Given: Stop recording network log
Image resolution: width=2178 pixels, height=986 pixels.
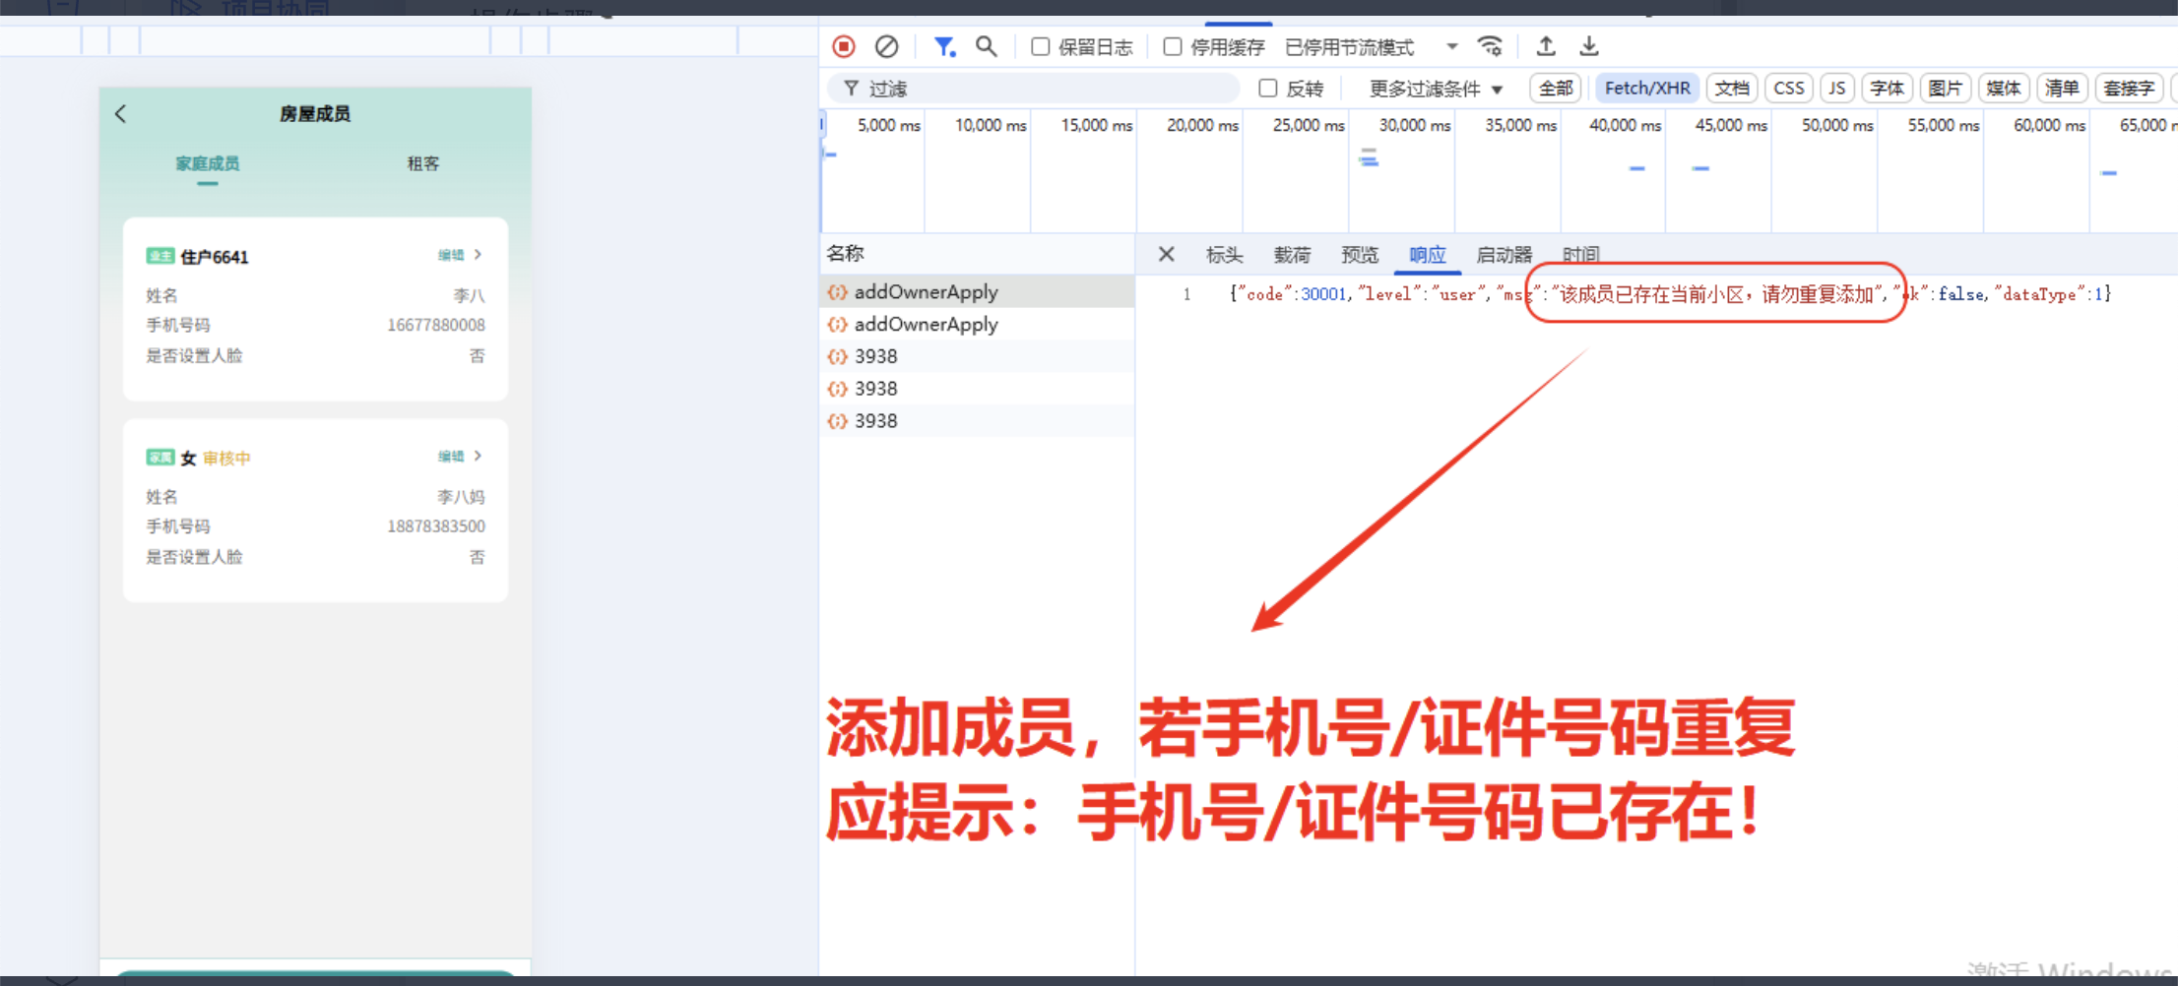Looking at the screenshot, I should 846,46.
